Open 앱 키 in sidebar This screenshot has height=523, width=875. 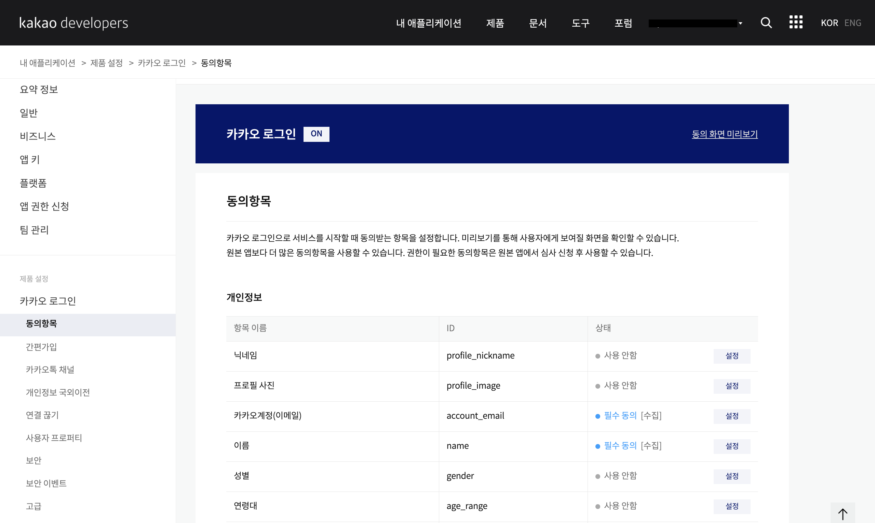click(30, 160)
